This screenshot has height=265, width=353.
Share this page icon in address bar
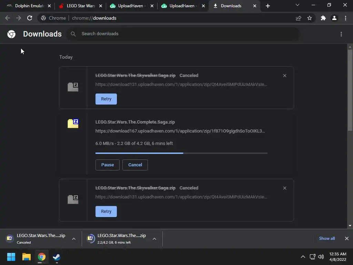299,18
